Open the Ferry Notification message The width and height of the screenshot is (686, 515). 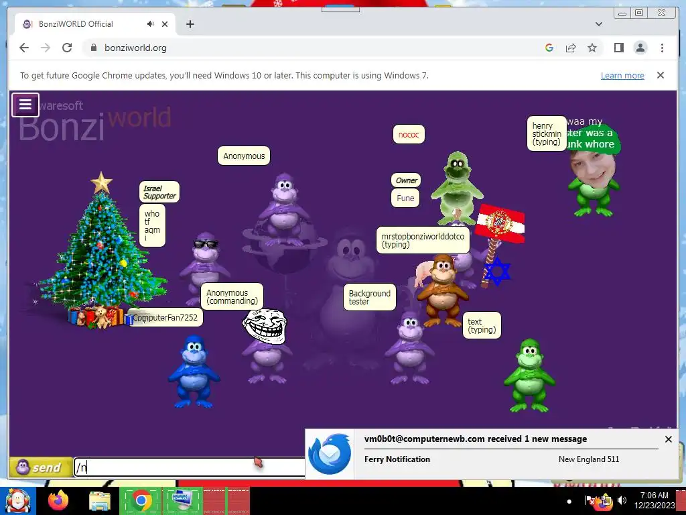pos(397,459)
